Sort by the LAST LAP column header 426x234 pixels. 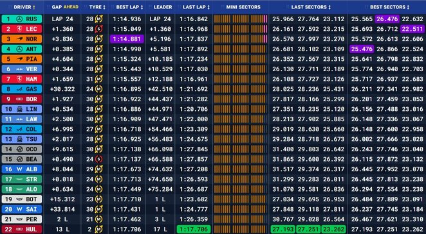tap(196, 7)
